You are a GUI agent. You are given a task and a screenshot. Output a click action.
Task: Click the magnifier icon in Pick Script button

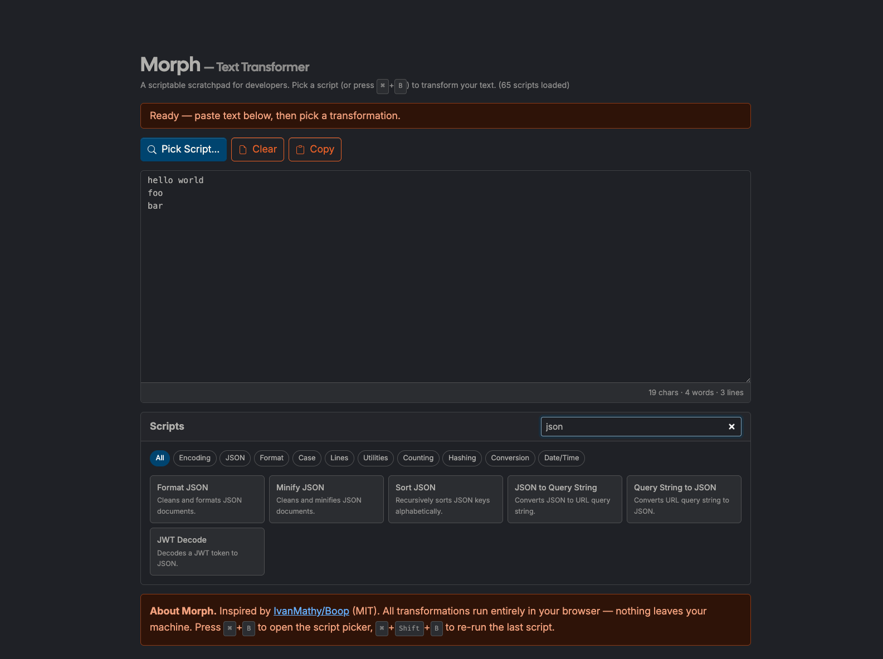click(x=152, y=150)
